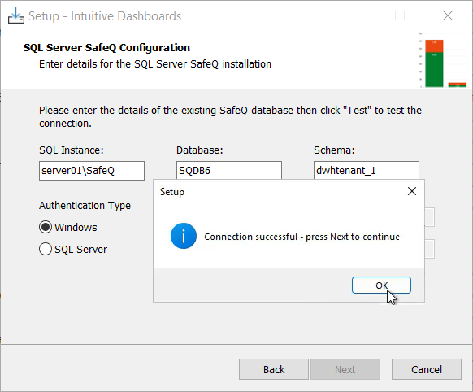Click the 'Setup' title of the message box
This screenshot has width=473, height=392.
[172, 192]
